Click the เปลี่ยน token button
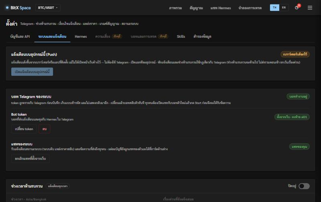The image size is (321, 202). tap(24, 129)
